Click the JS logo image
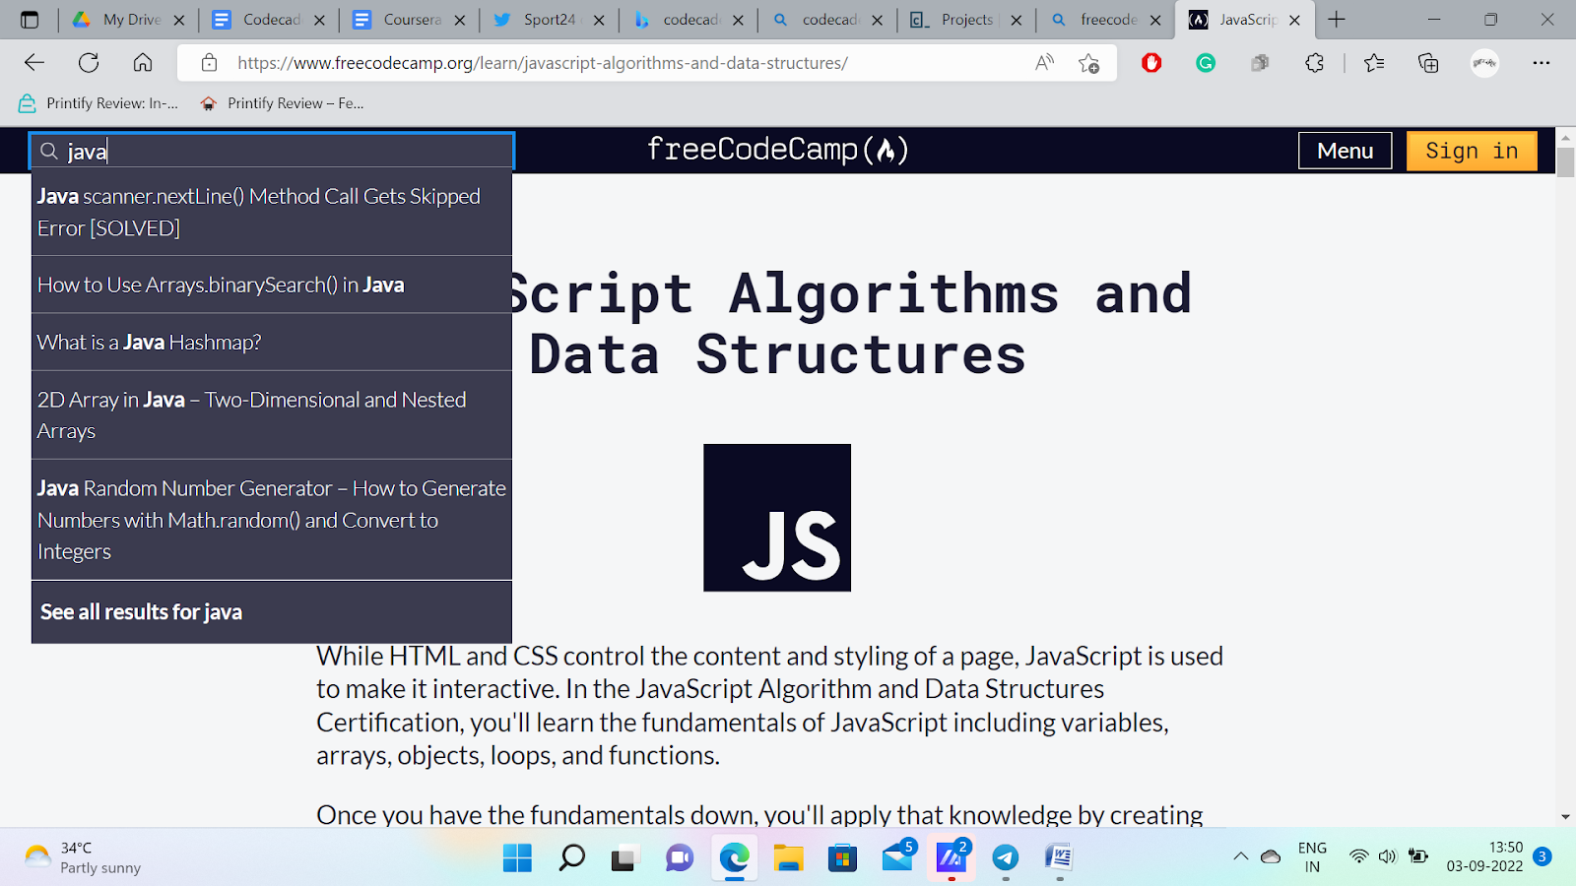1576x886 pixels. coord(777,518)
